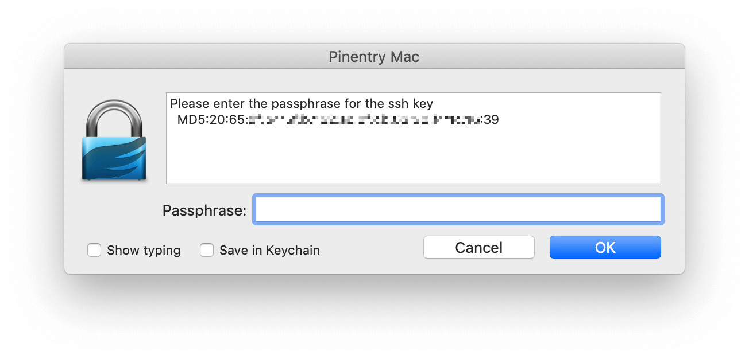Click the "MD5" prefix of the fingerprint
This screenshot has width=749, height=359.
(188, 120)
